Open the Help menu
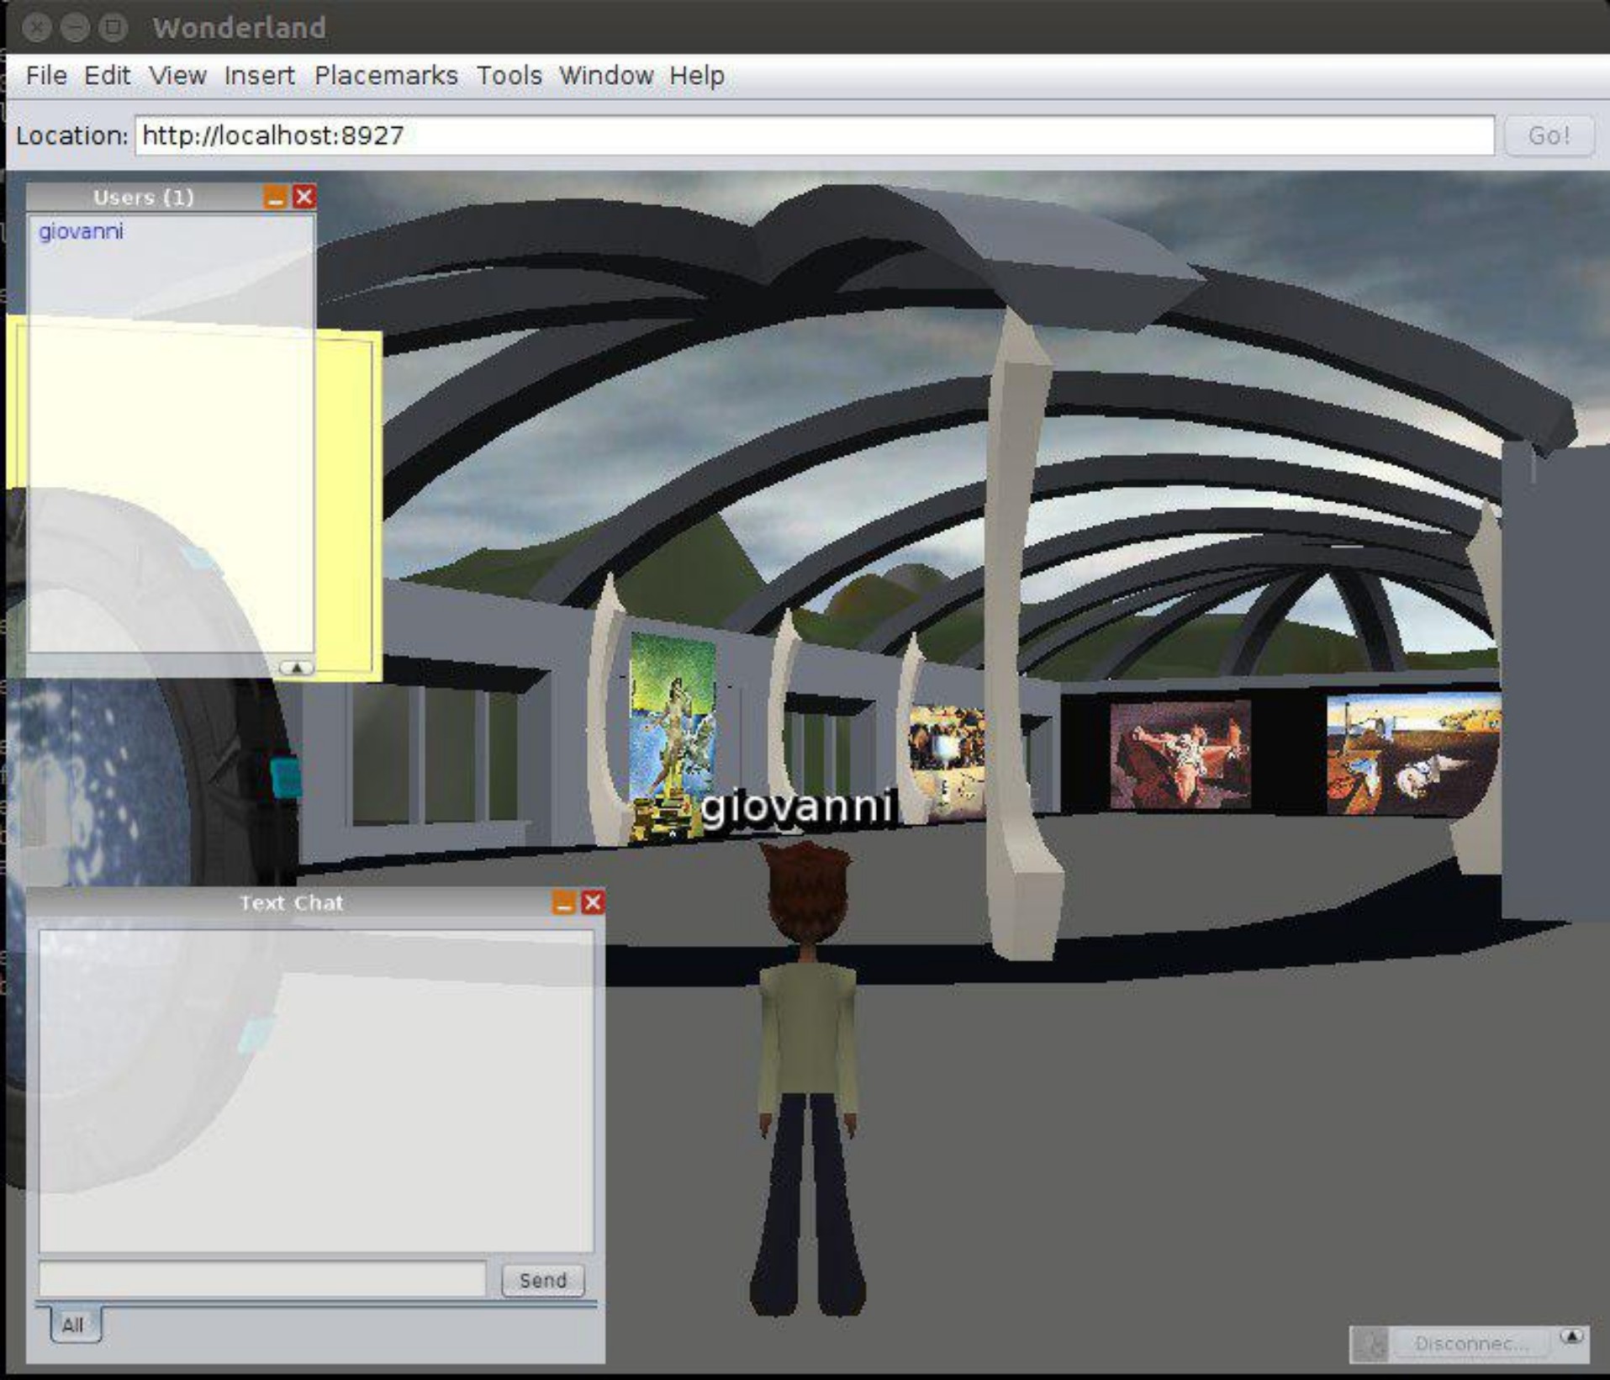The width and height of the screenshot is (1610, 1380). [697, 76]
